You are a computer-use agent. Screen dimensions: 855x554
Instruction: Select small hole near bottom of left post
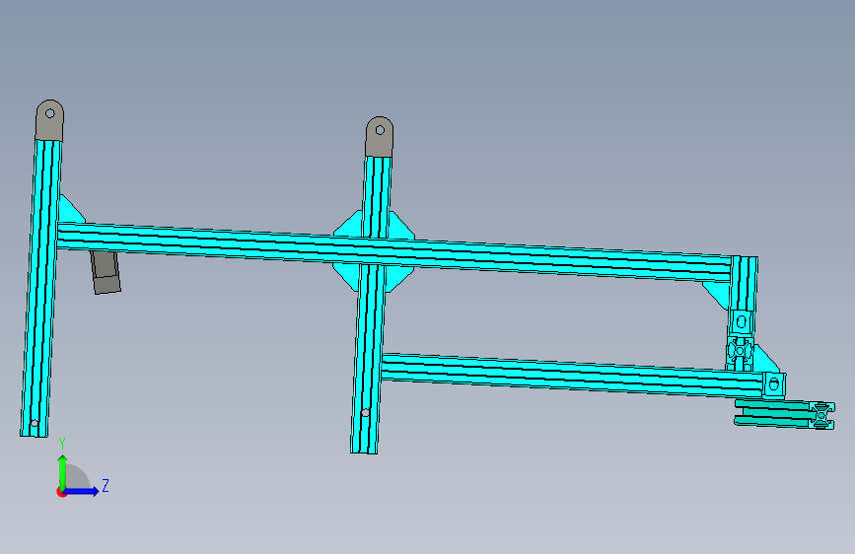click(34, 423)
